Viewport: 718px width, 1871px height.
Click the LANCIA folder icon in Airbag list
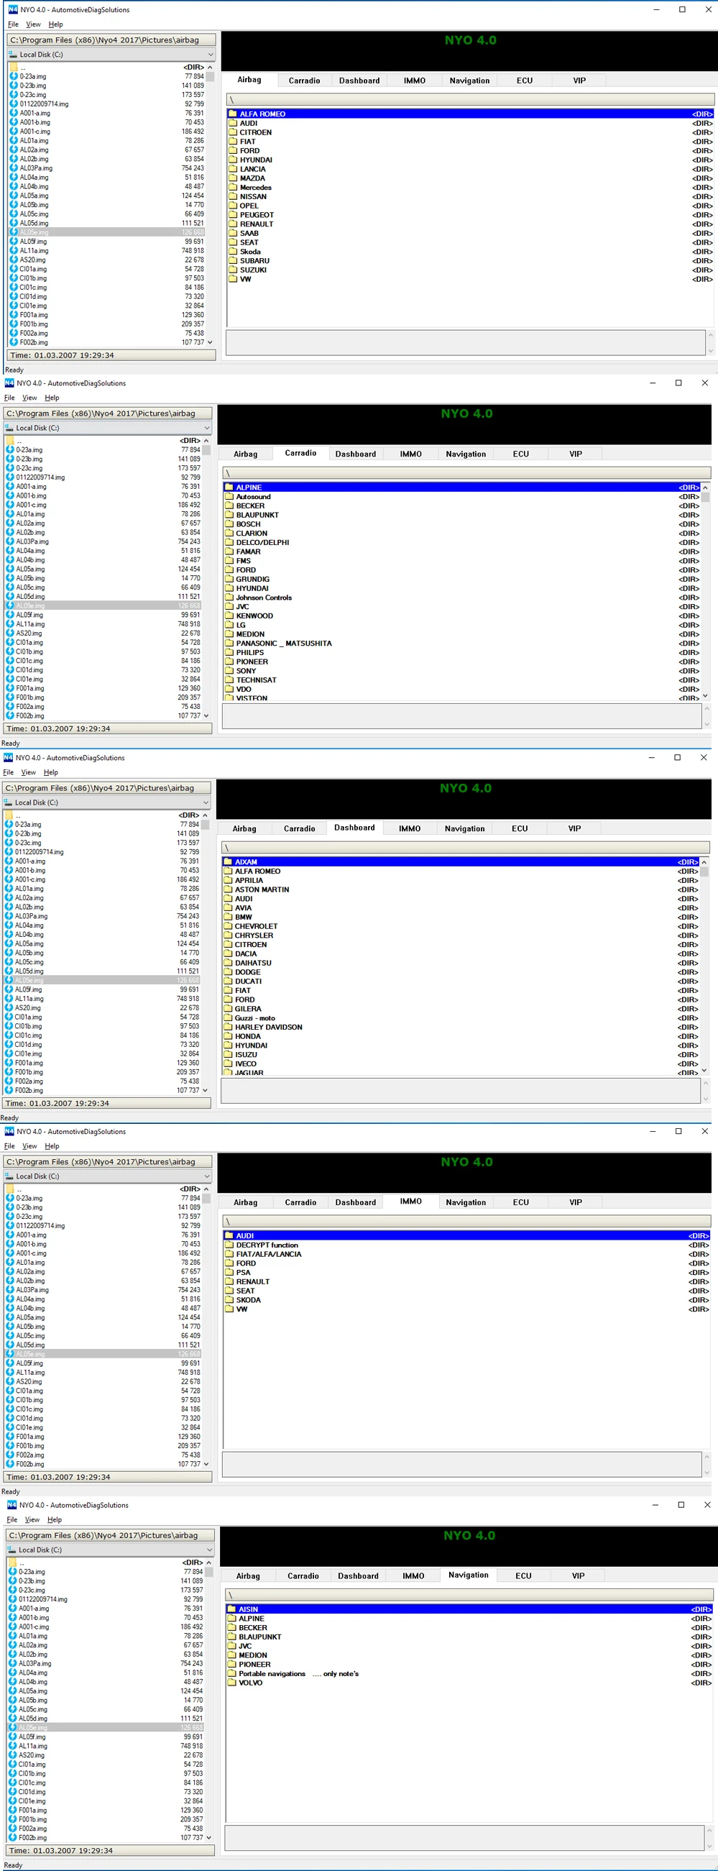click(233, 169)
